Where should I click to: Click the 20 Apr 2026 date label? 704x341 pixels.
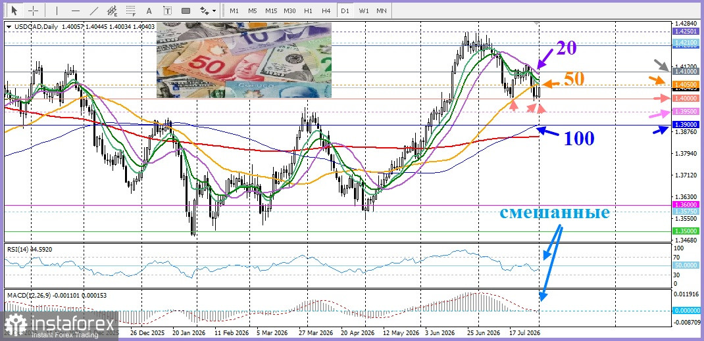358,333
